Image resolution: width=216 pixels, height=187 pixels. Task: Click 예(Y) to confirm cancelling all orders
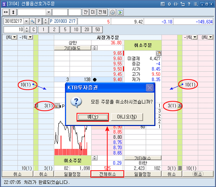93,117
